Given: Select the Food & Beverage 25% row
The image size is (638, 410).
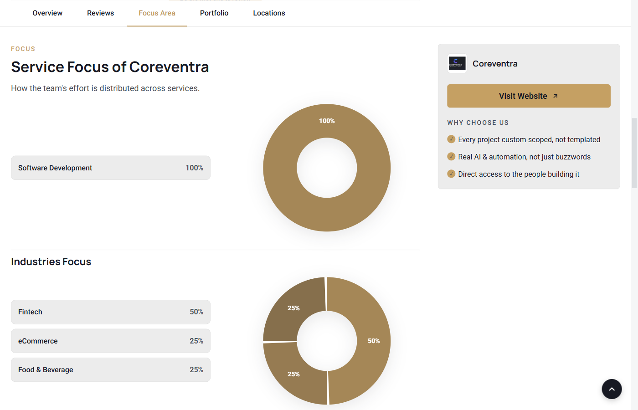Looking at the screenshot, I should tap(111, 369).
